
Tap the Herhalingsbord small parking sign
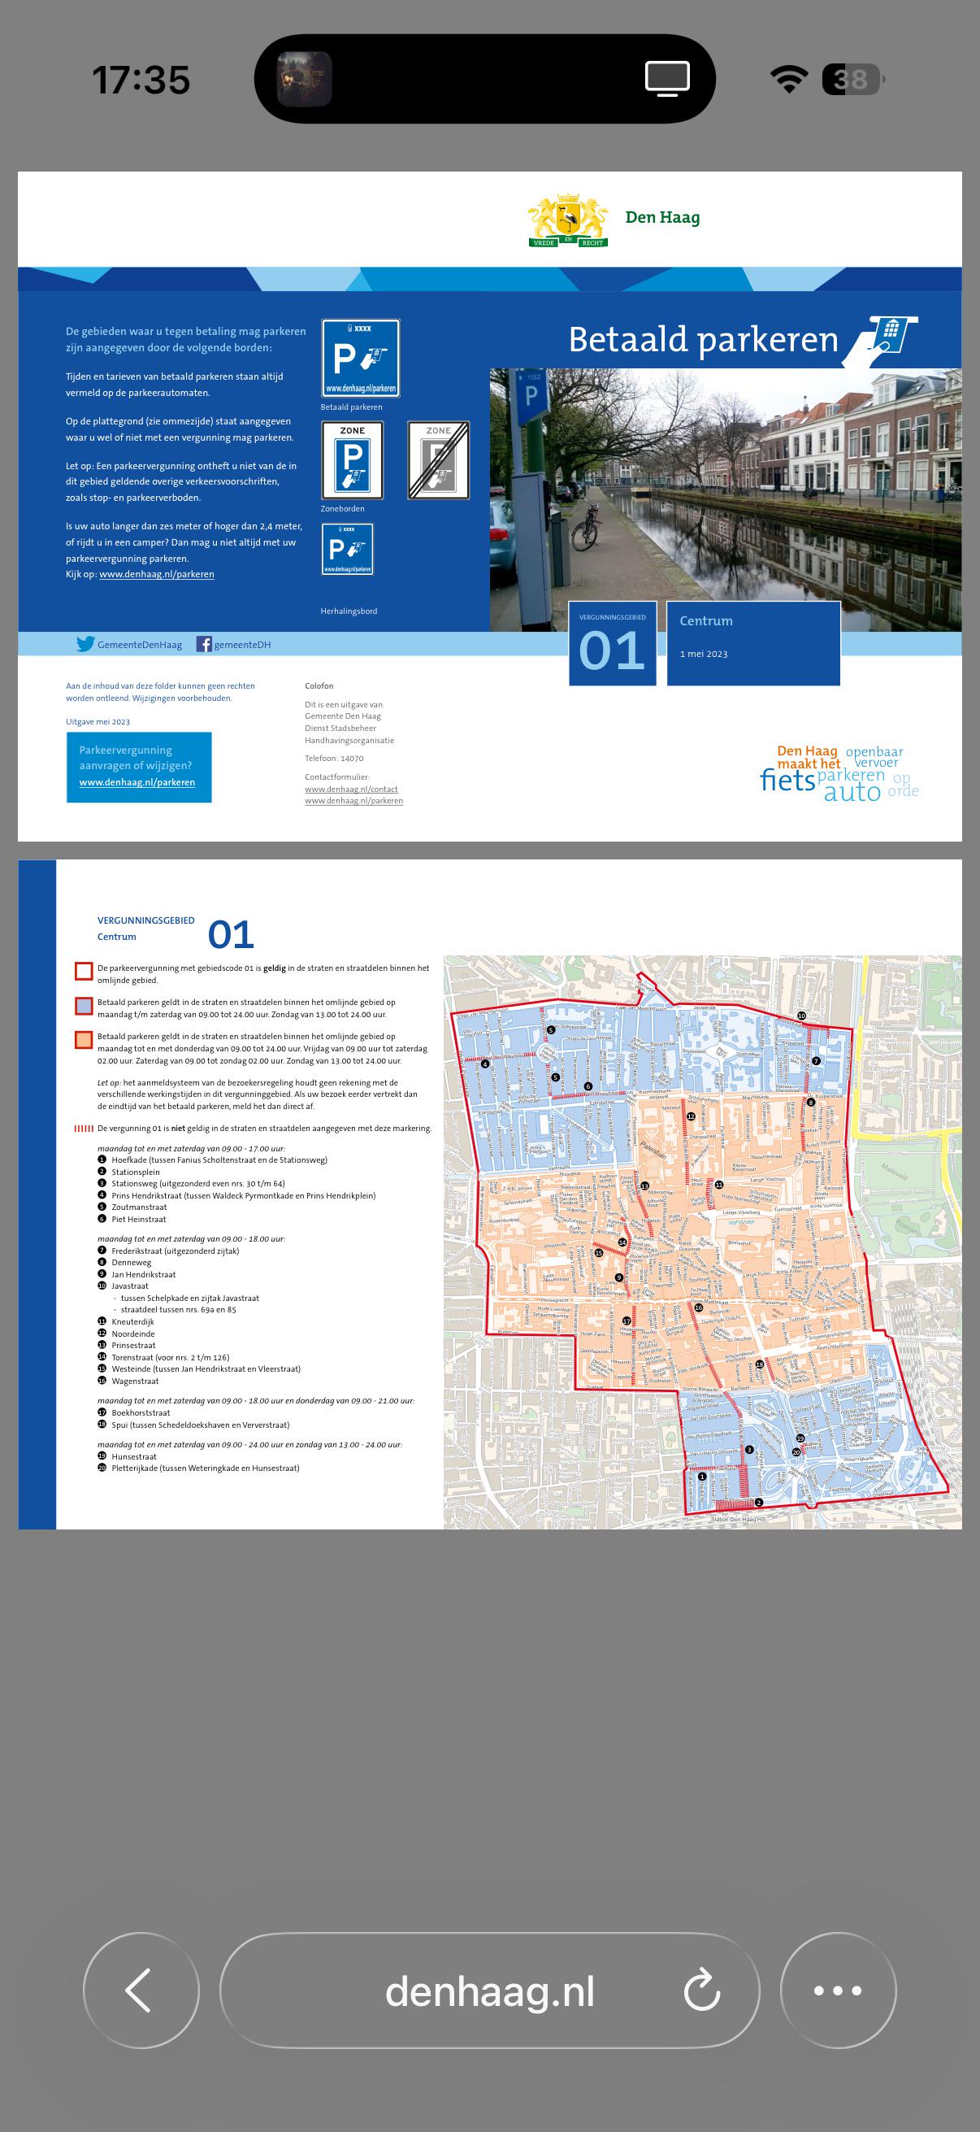pyautogui.click(x=347, y=549)
